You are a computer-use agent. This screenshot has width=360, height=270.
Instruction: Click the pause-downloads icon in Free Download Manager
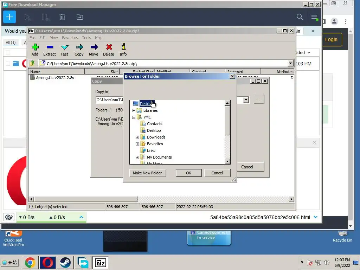click(45, 17)
